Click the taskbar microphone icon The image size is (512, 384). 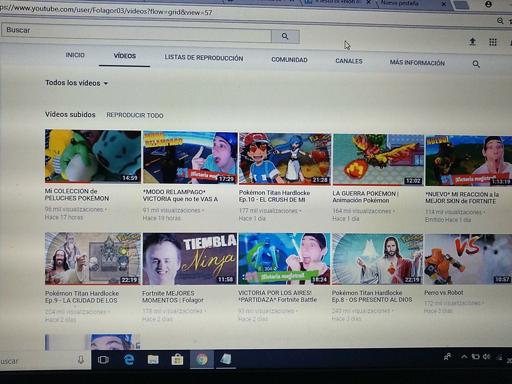click(81, 360)
